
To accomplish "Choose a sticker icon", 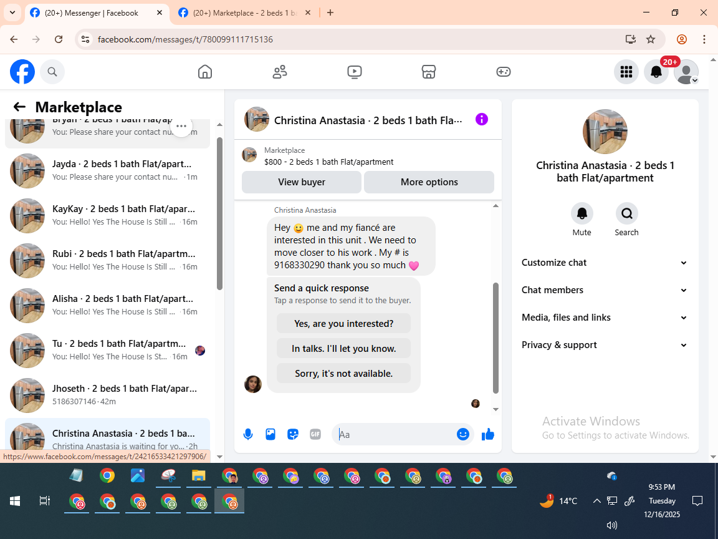I will [293, 434].
